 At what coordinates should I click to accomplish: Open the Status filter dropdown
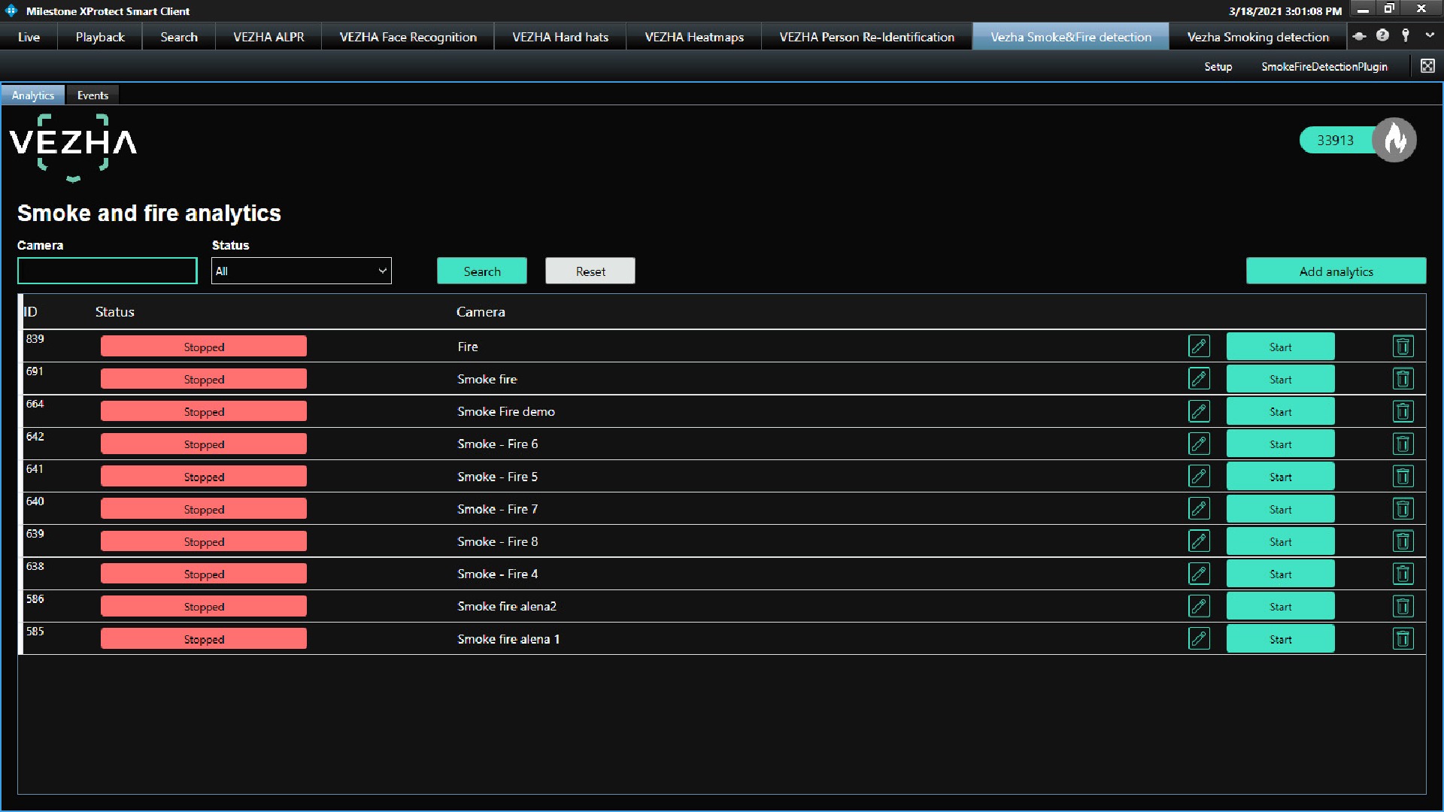(301, 271)
